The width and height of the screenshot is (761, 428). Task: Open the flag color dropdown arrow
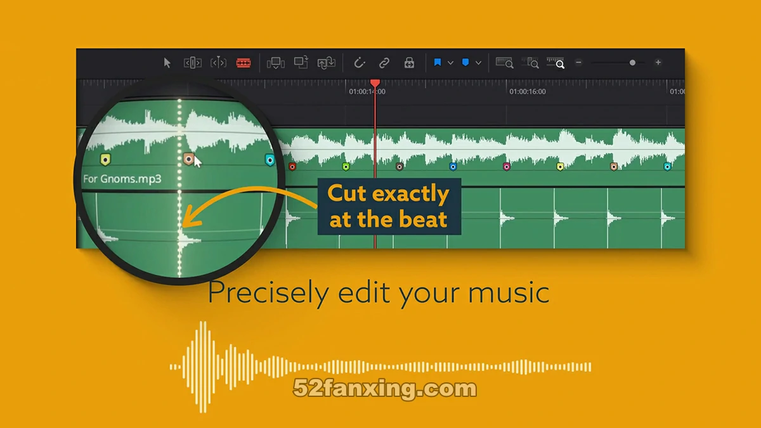click(x=451, y=63)
